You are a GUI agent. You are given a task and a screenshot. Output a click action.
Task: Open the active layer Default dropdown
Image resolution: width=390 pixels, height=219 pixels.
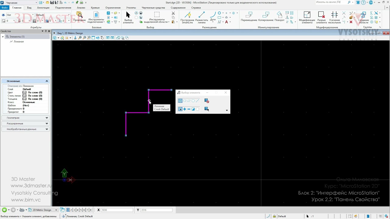coord(53,15)
